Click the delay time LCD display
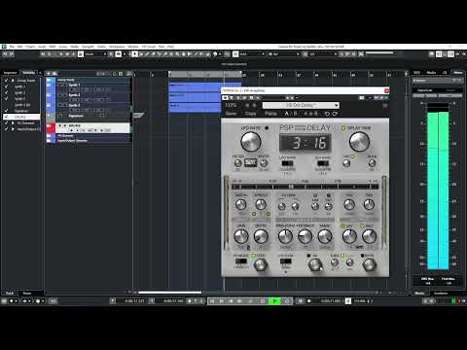Screen dimensions: 467x350 coord(305,143)
